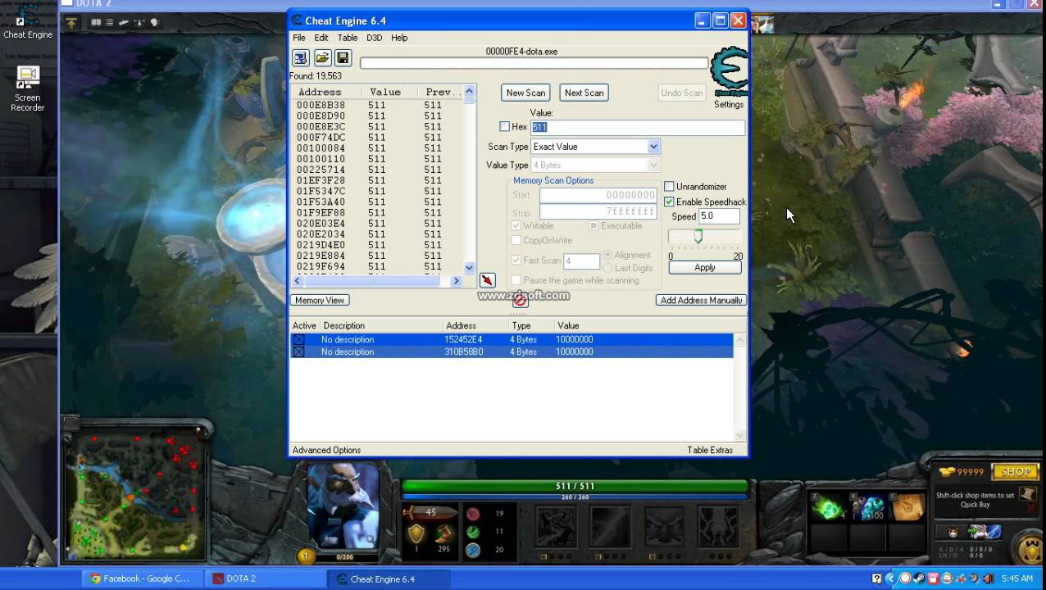This screenshot has width=1046, height=590.
Task: Open the Table menu
Action: click(x=348, y=38)
